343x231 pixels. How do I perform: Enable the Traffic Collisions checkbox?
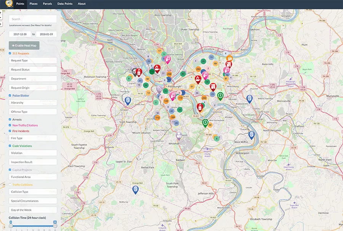[10, 185]
